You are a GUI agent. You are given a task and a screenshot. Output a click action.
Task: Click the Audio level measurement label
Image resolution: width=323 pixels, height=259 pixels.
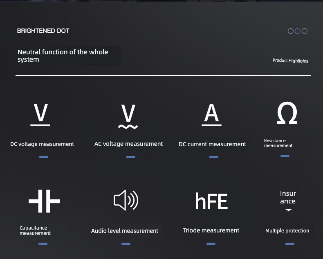point(125,231)
